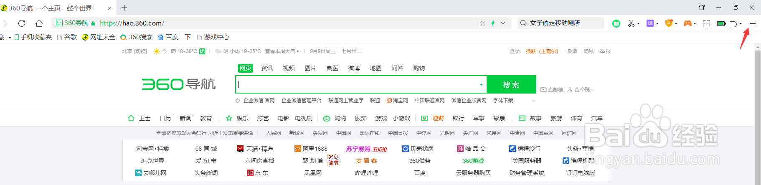Screen dimensions: 761x185
Task: Click the green battery icon in toolbar
Action: (x=721, y=23)
